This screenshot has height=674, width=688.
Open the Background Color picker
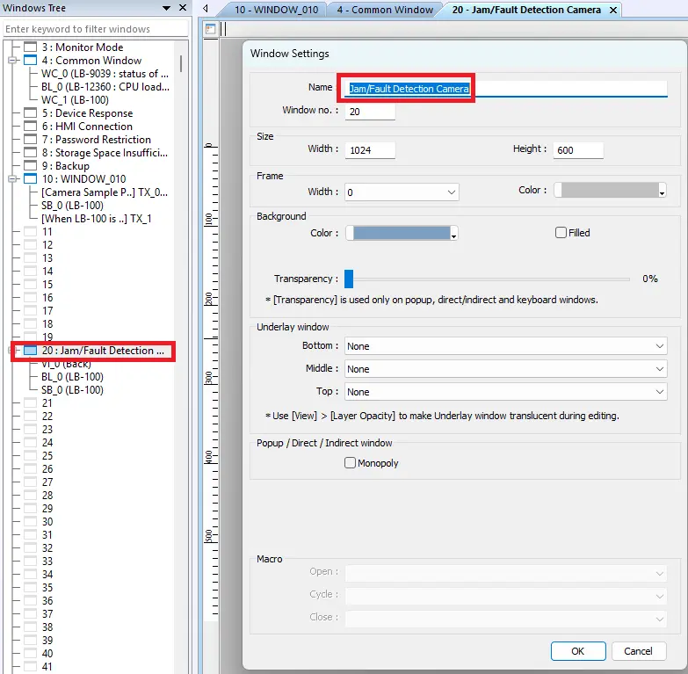point(402,233)
